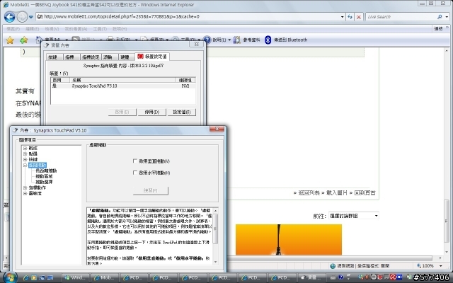
Task: Click the 停用(D) button
Action: pos(152,112)
